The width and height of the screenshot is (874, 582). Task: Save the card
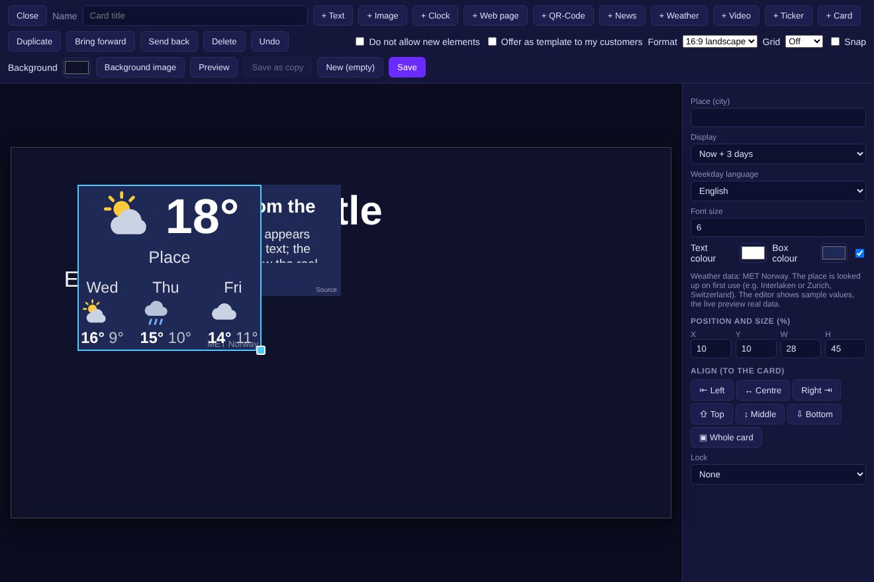click(407, 67)
